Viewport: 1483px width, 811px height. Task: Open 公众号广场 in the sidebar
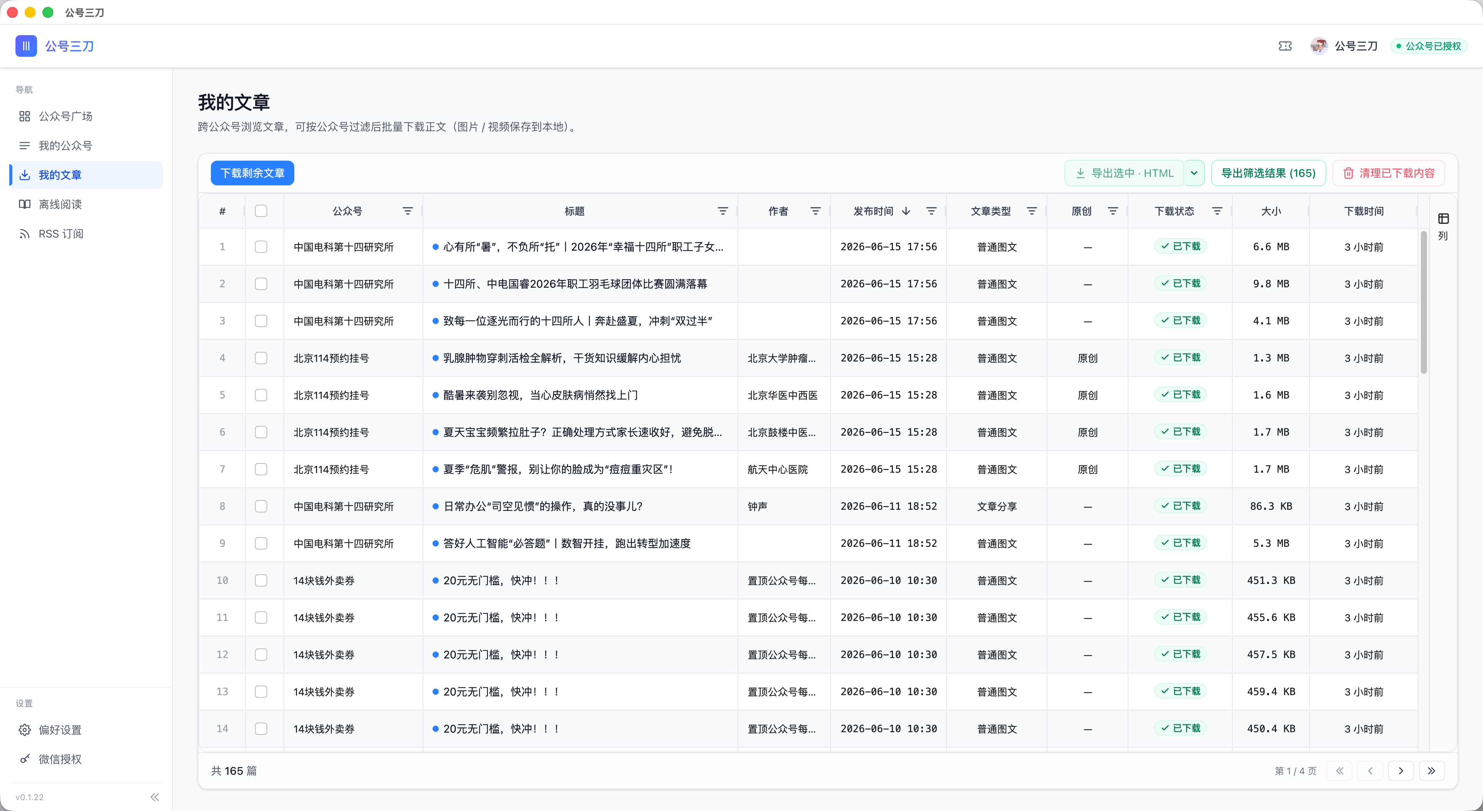tap(87, 116)
